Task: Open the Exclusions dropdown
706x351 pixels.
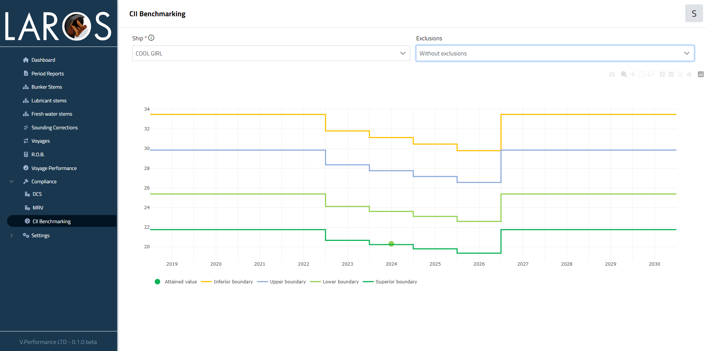Action: click(x=555, y=53)
